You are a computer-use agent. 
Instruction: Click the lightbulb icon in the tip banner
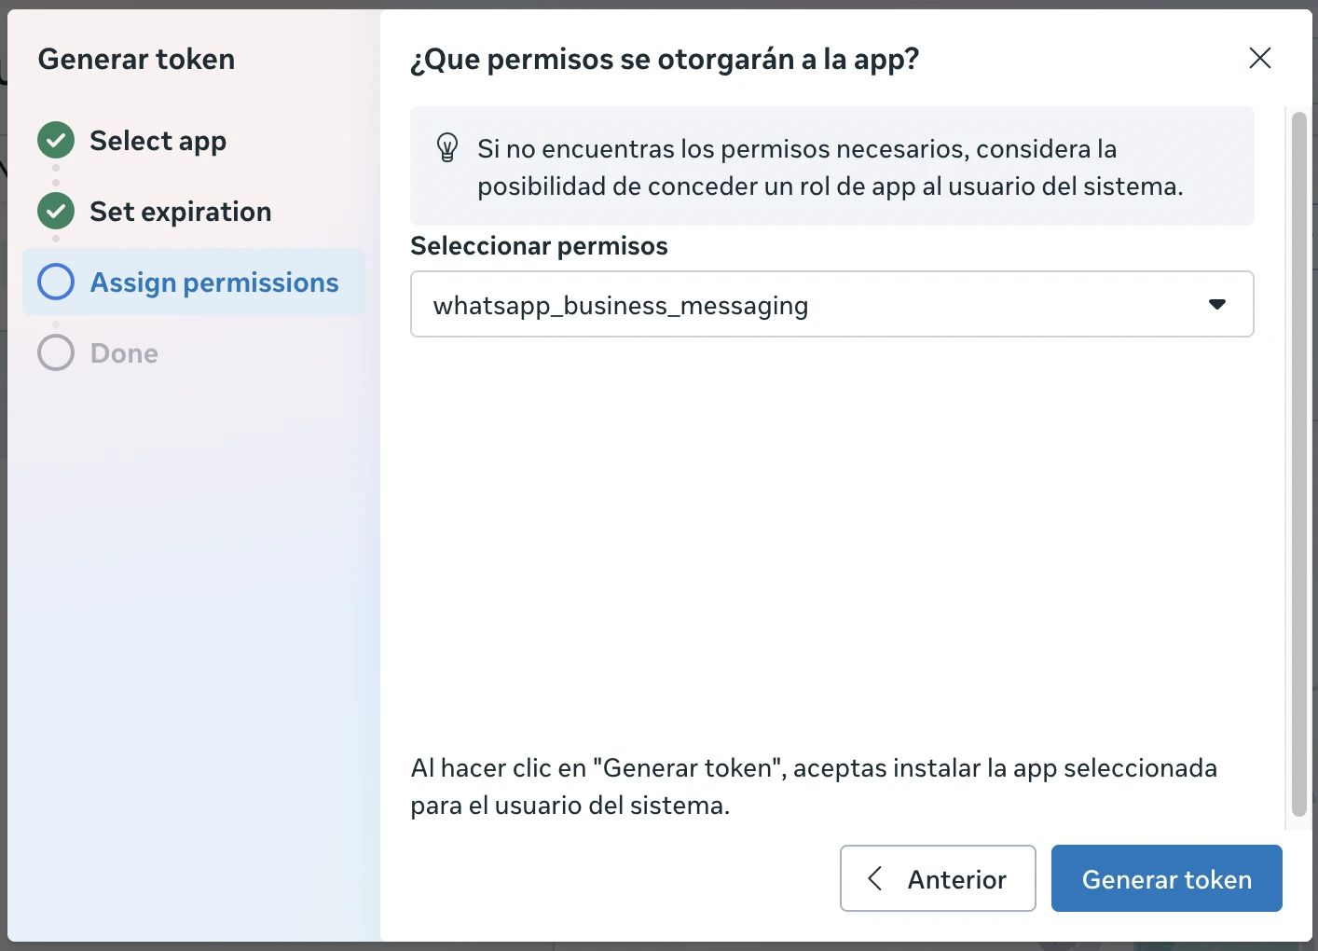coord(447,148)
